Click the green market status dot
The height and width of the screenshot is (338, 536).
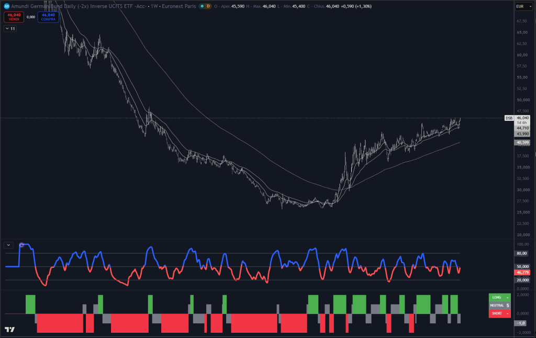point(202,6)
